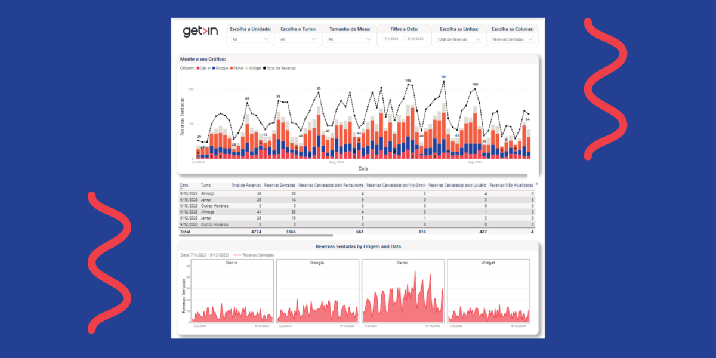Sort the table by the Reservas Sentadas header
Screen dimensions: 716x358
point(279,185)
